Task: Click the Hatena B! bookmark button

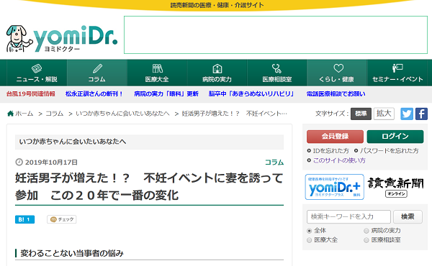Action: point(24,219)
